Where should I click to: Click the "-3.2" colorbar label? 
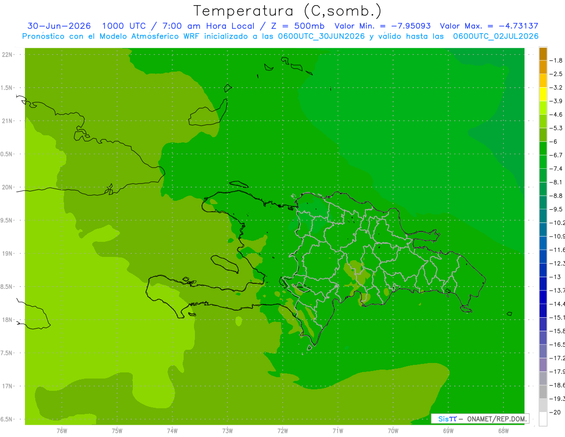(556, 87)
